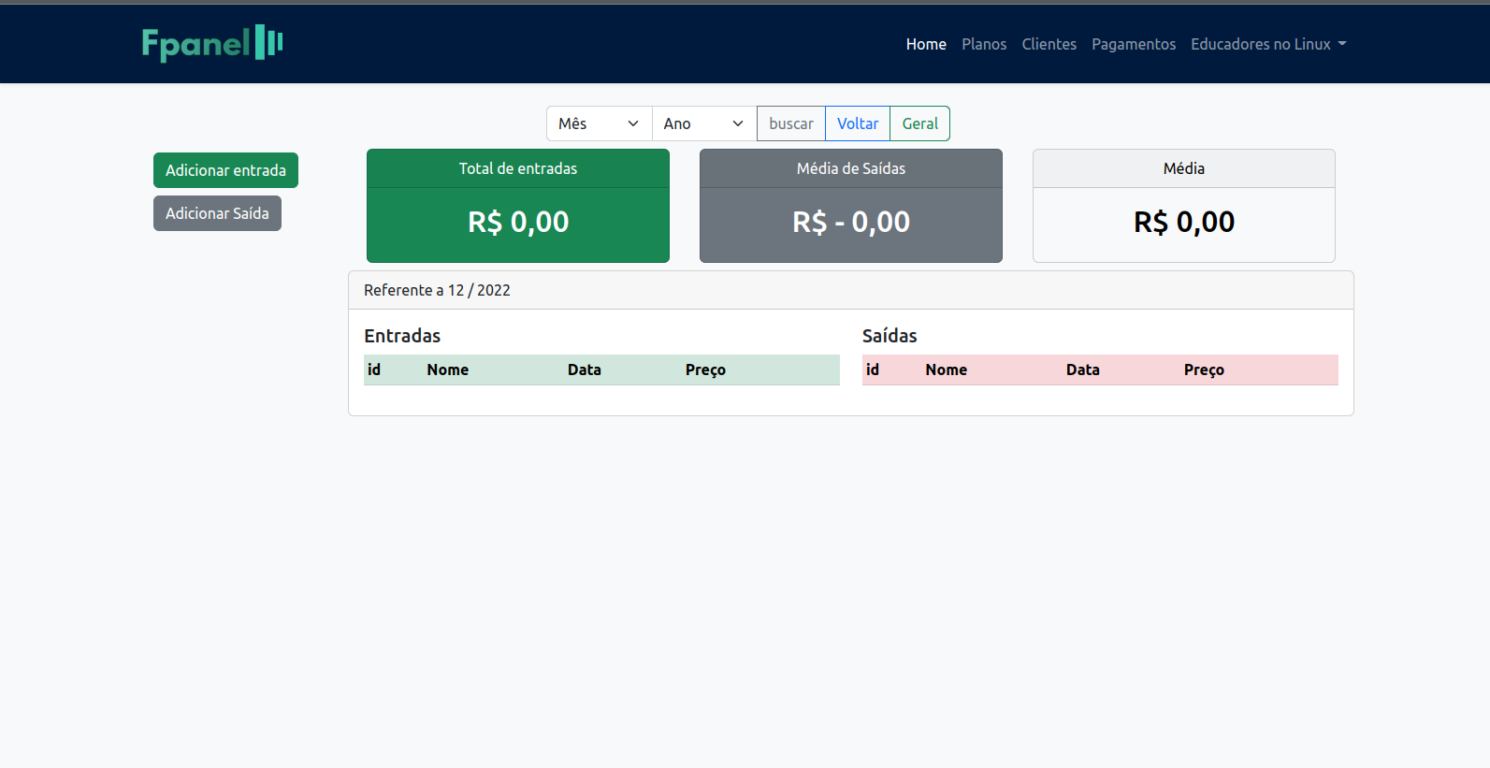The width and height of the screenshot is (1490, 768).
Task: Click the Entradas Data column header
Action: tap(585, 370)
